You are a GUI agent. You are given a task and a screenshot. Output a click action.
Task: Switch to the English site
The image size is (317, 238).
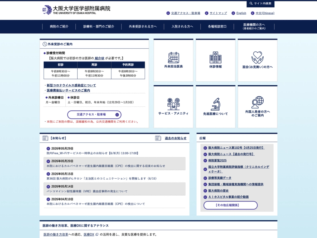pyautogui.click(x=241, y=13)
